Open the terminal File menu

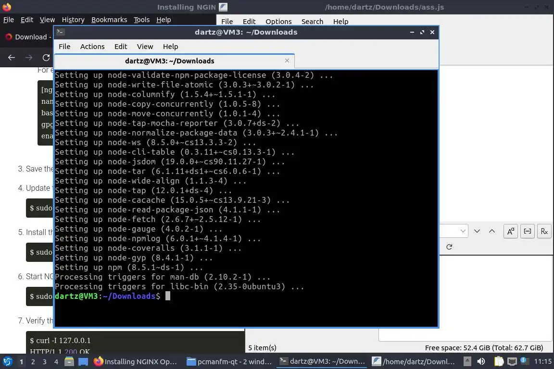pyautogui.click(x=64, y=47)
